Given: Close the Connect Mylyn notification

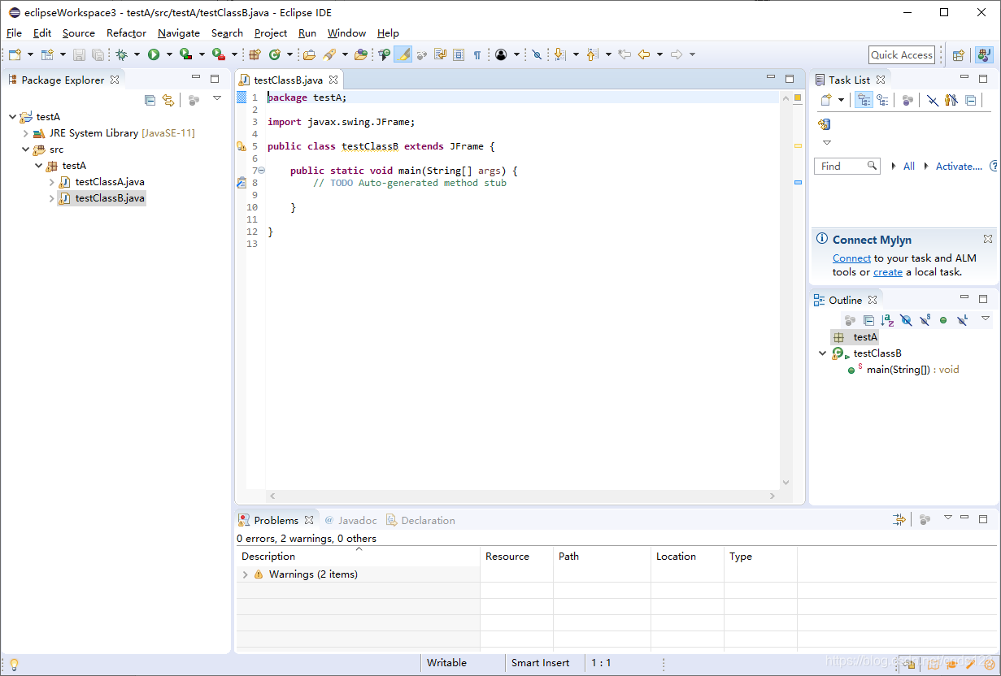Looking at the screenshot, I should click(988, 239).
